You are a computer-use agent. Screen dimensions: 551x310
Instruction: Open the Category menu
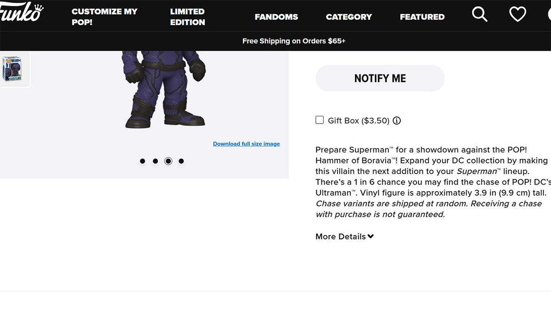[x=349, y=17]
